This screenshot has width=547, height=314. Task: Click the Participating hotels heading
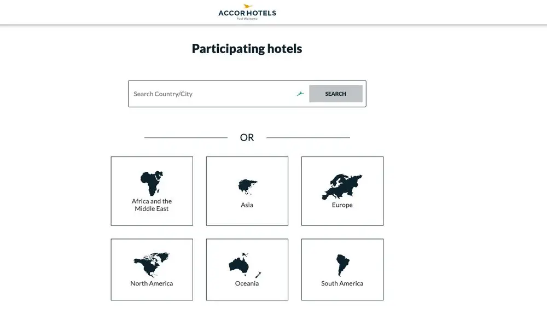[x=247, y=49]
